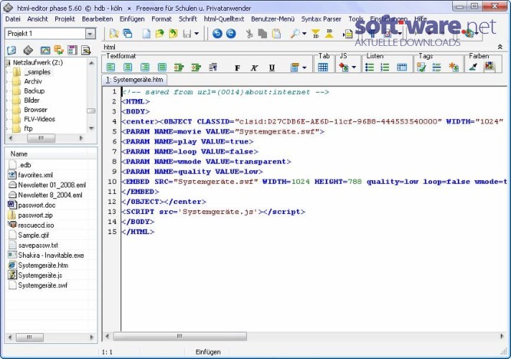Click the checkmark tag icon in Tags
This screenshot has height=359, width=511.
(x=421, y=67)
